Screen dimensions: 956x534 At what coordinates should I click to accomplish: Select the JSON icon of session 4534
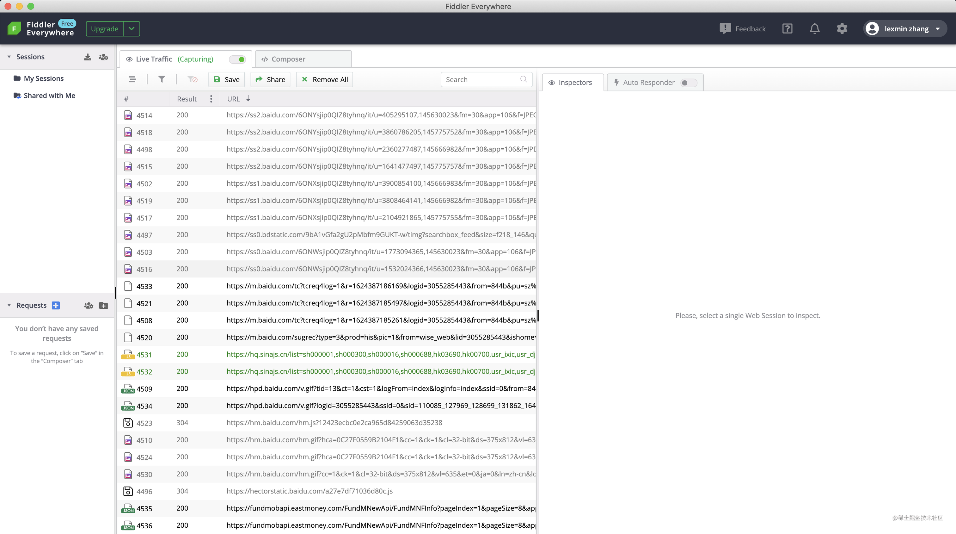tap(128, 406)
